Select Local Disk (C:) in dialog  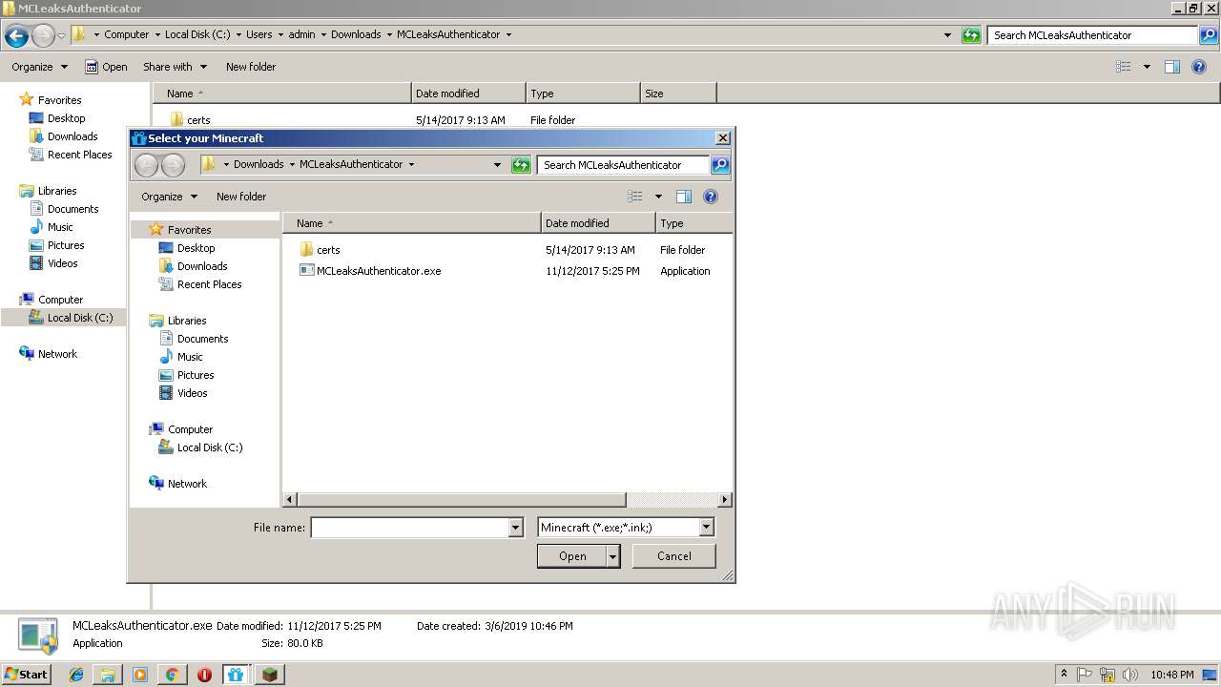[210, 448]
